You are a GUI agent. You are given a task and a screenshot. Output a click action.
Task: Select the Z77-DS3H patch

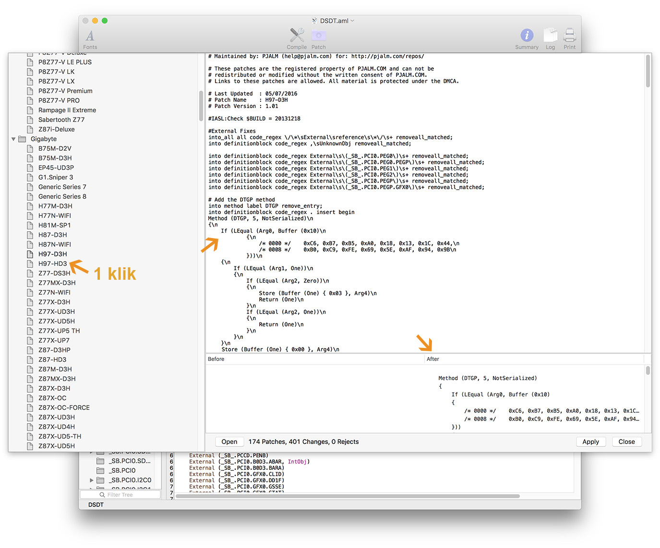[54, 273]
